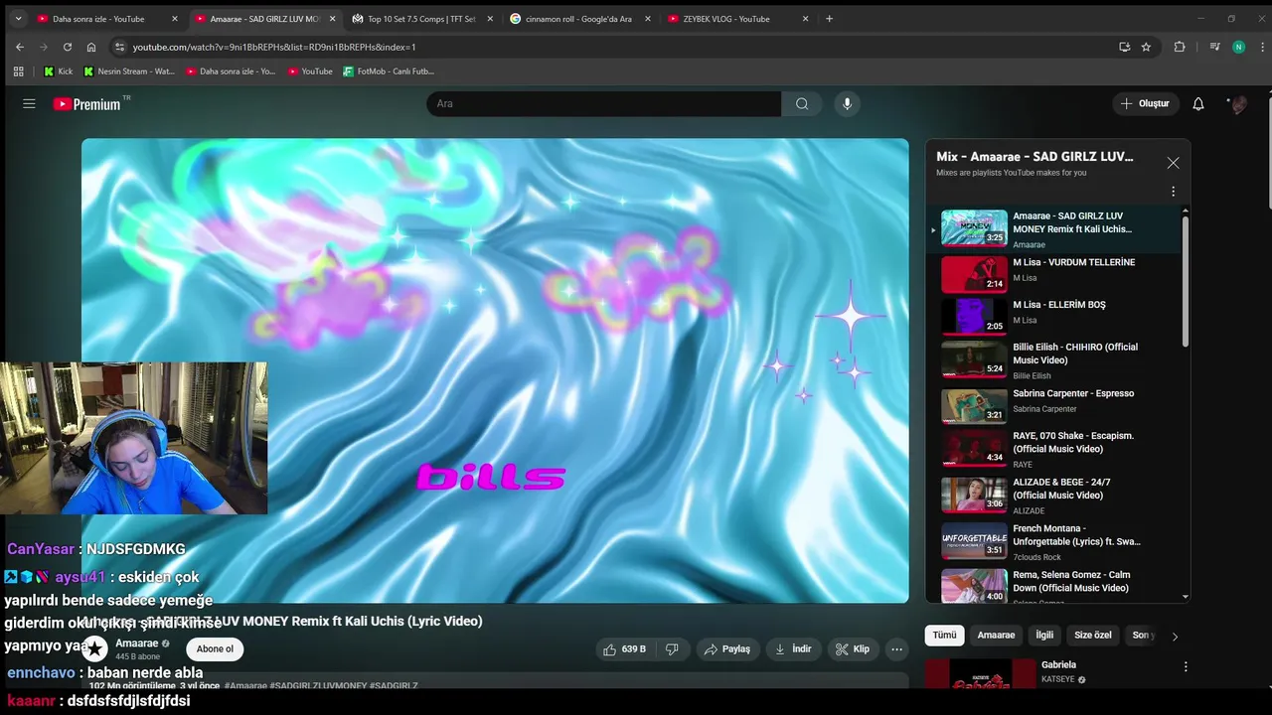Go back with the browser back arrow
The width and height of the screenshot is (1272, 715).
pyautogui.click(x=19, y=47)
